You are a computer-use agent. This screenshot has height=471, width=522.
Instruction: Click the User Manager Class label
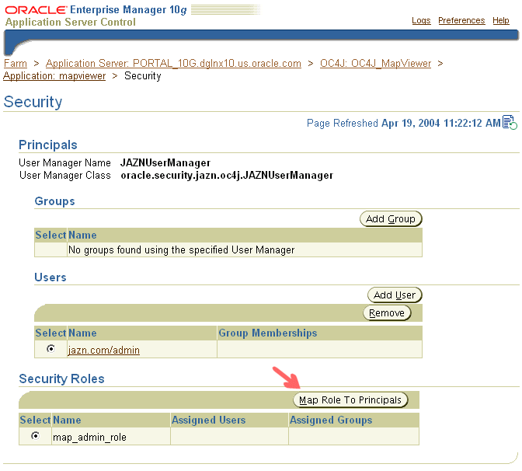(65, 175)
